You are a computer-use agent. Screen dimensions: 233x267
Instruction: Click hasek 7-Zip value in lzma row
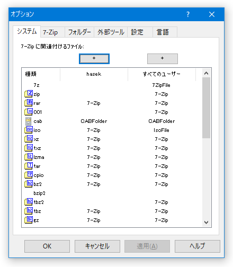pyautogui.click(x=94, y=157)
